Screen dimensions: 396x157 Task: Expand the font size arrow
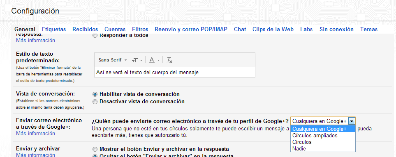[x=141, y=60]
